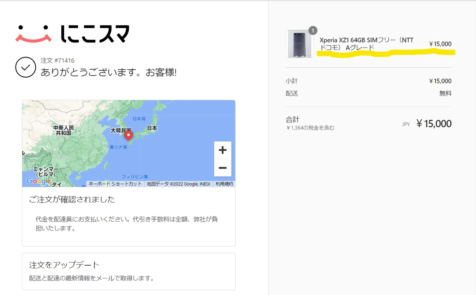Click the ミャンマー (ビルマ) label on the map

tap(46, 171)
